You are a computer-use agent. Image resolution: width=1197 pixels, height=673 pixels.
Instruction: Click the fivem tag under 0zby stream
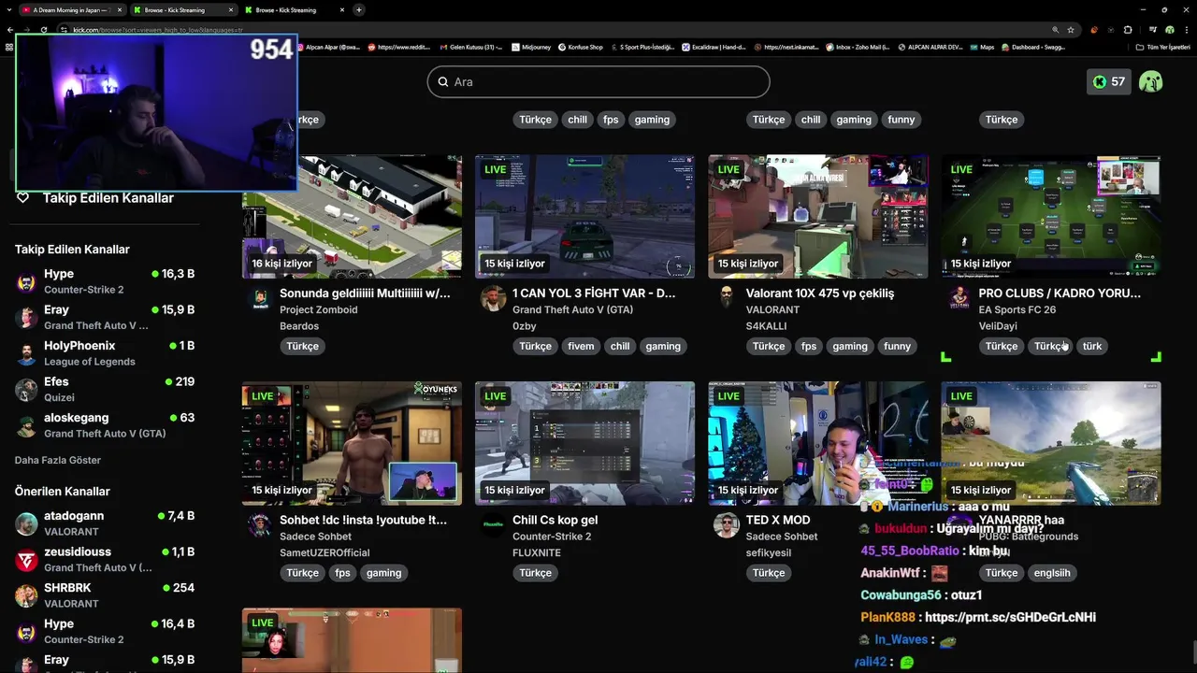581,346
